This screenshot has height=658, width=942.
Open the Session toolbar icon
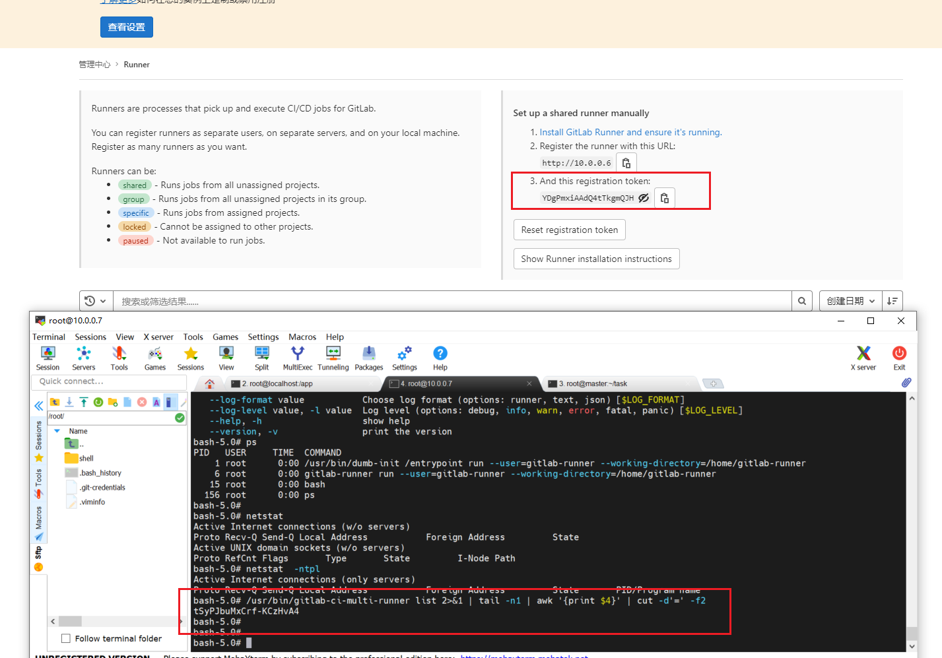coord(48,358)
